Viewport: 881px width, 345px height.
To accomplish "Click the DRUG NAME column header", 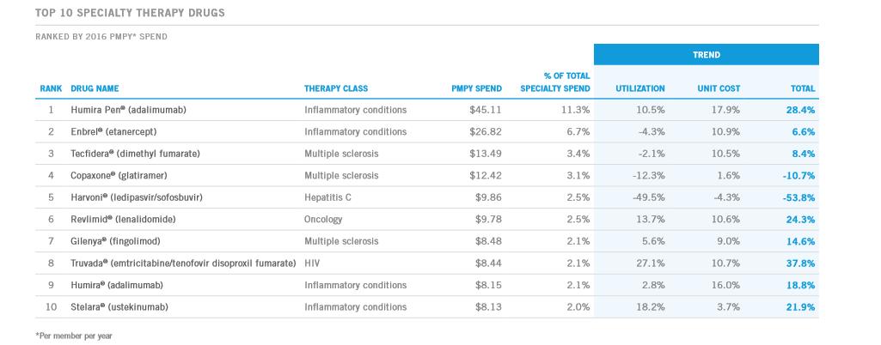I will click(95, 88).
